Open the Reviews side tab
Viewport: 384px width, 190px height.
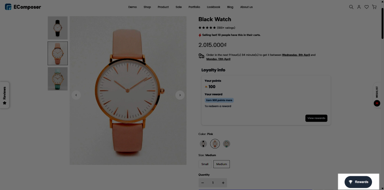(x=5, y=95)
